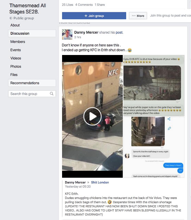Go to the group's Photos

tap(16, 66)
